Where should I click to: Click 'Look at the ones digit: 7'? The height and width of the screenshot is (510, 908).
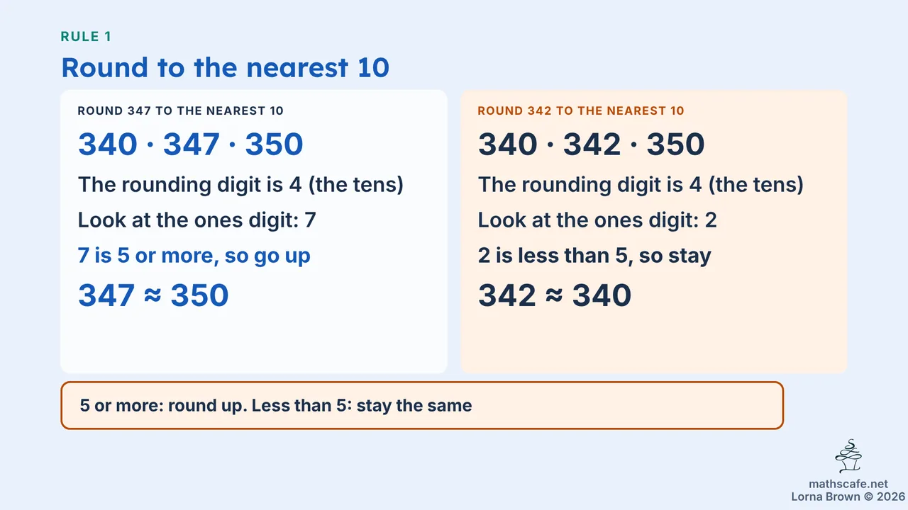pyautogui.click(x=197, y=220)
